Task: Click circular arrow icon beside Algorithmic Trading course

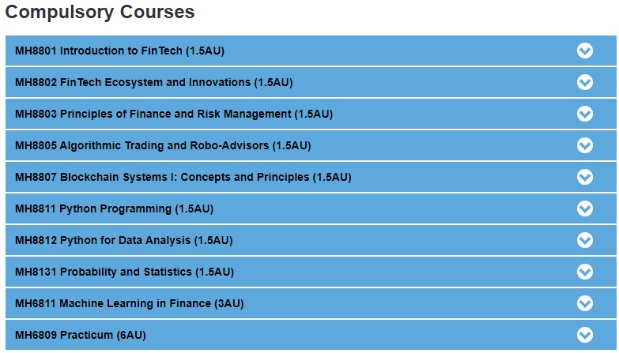Action: [x=585, y=145]
